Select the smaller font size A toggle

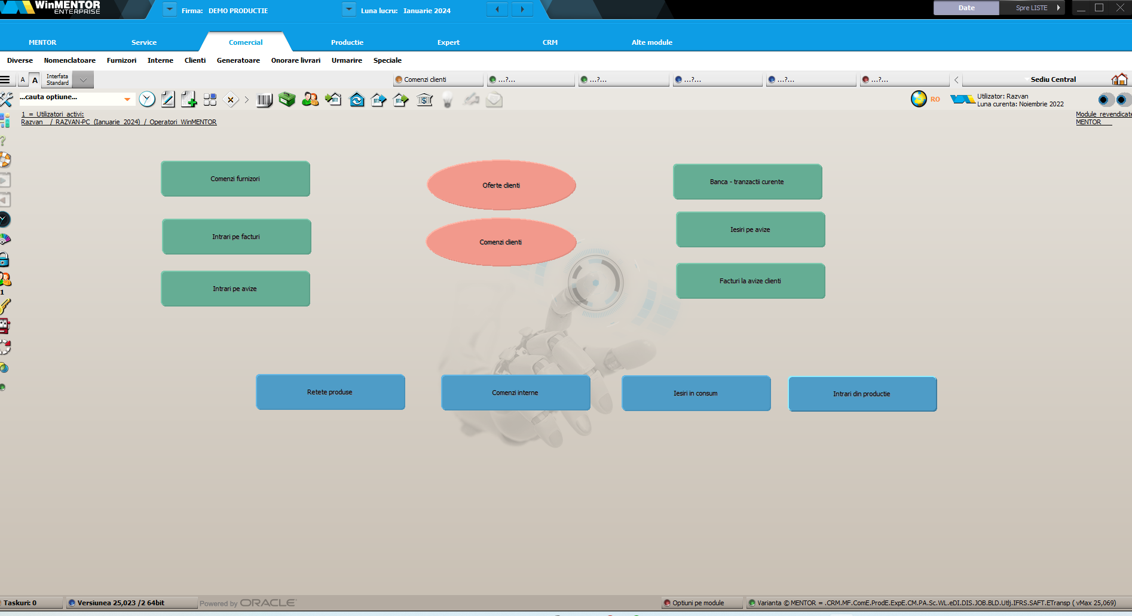tap(23, 80)
